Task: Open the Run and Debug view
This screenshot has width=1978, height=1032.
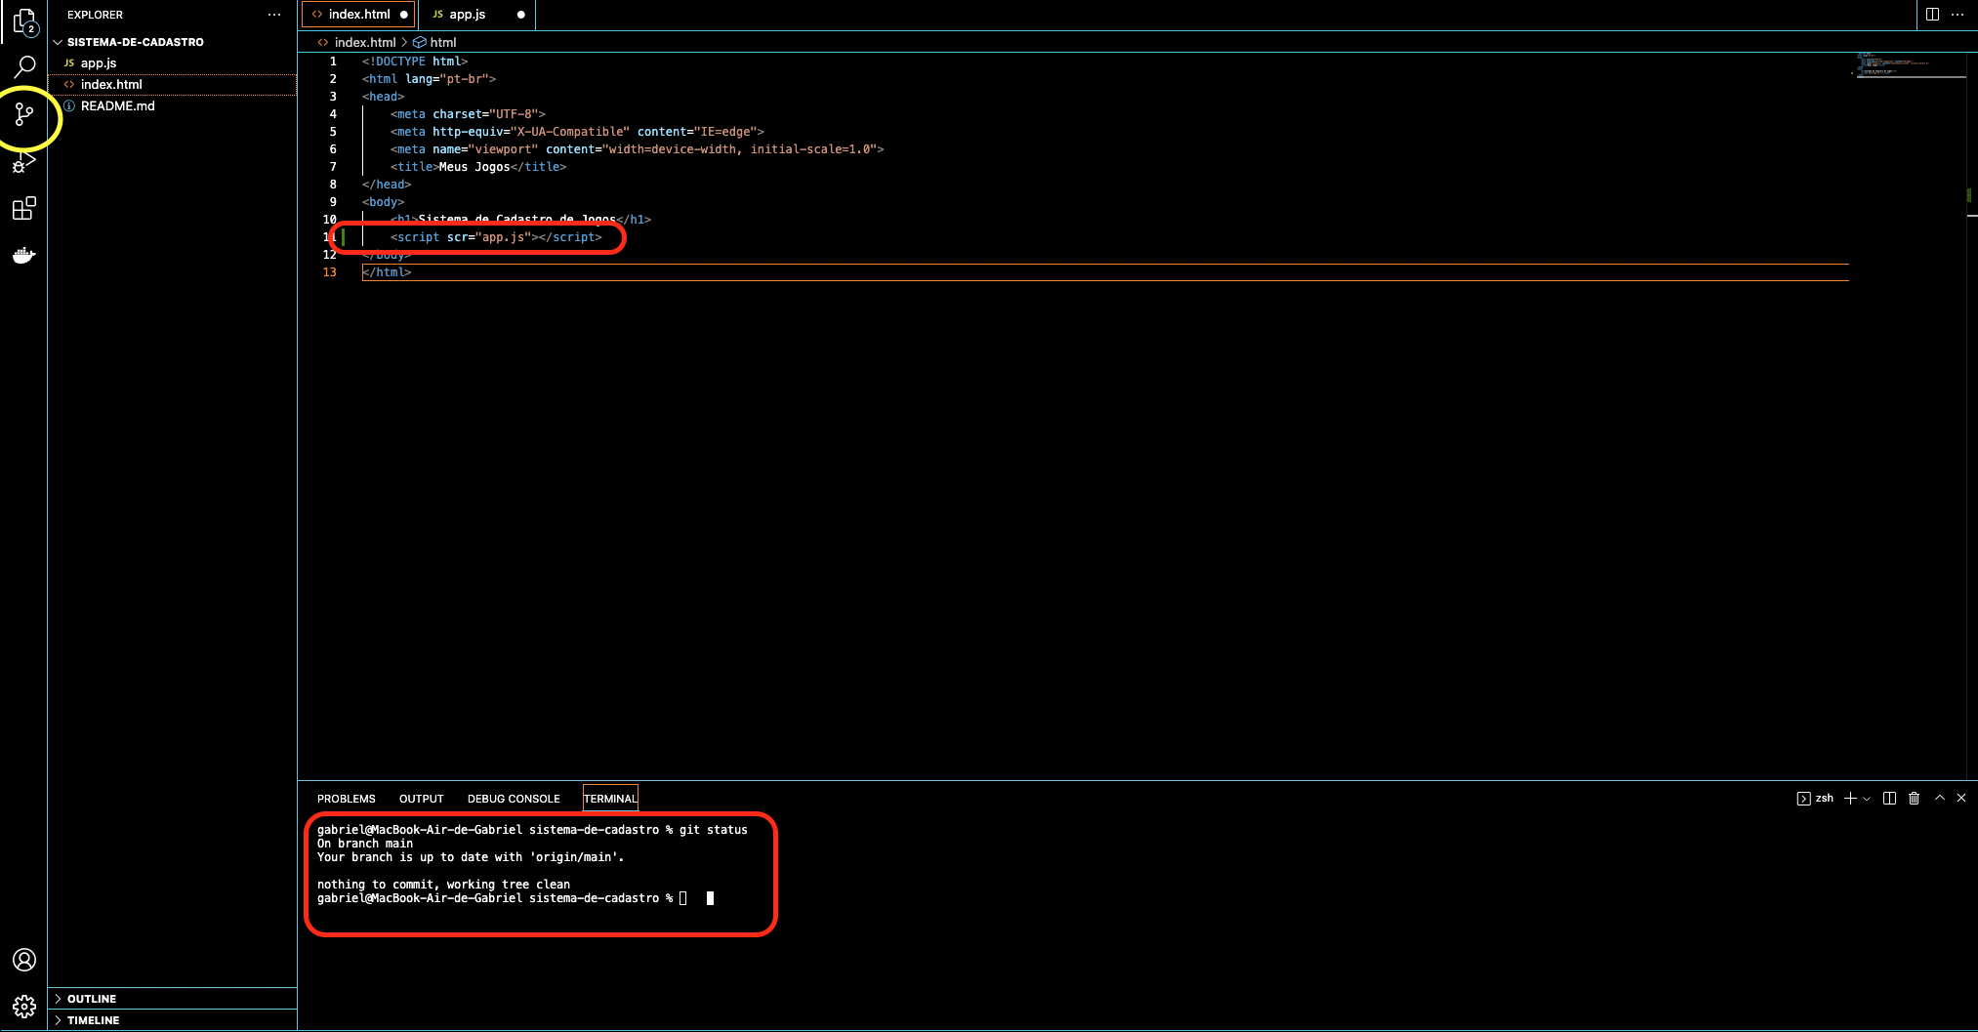Action: [x=24, y=163]
